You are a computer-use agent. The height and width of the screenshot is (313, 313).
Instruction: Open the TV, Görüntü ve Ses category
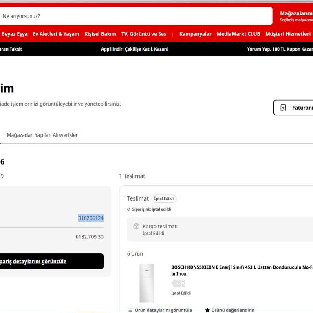[144, 34]
